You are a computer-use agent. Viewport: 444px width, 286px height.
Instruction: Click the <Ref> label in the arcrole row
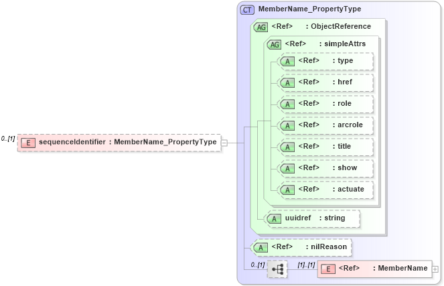coord(309,125)
